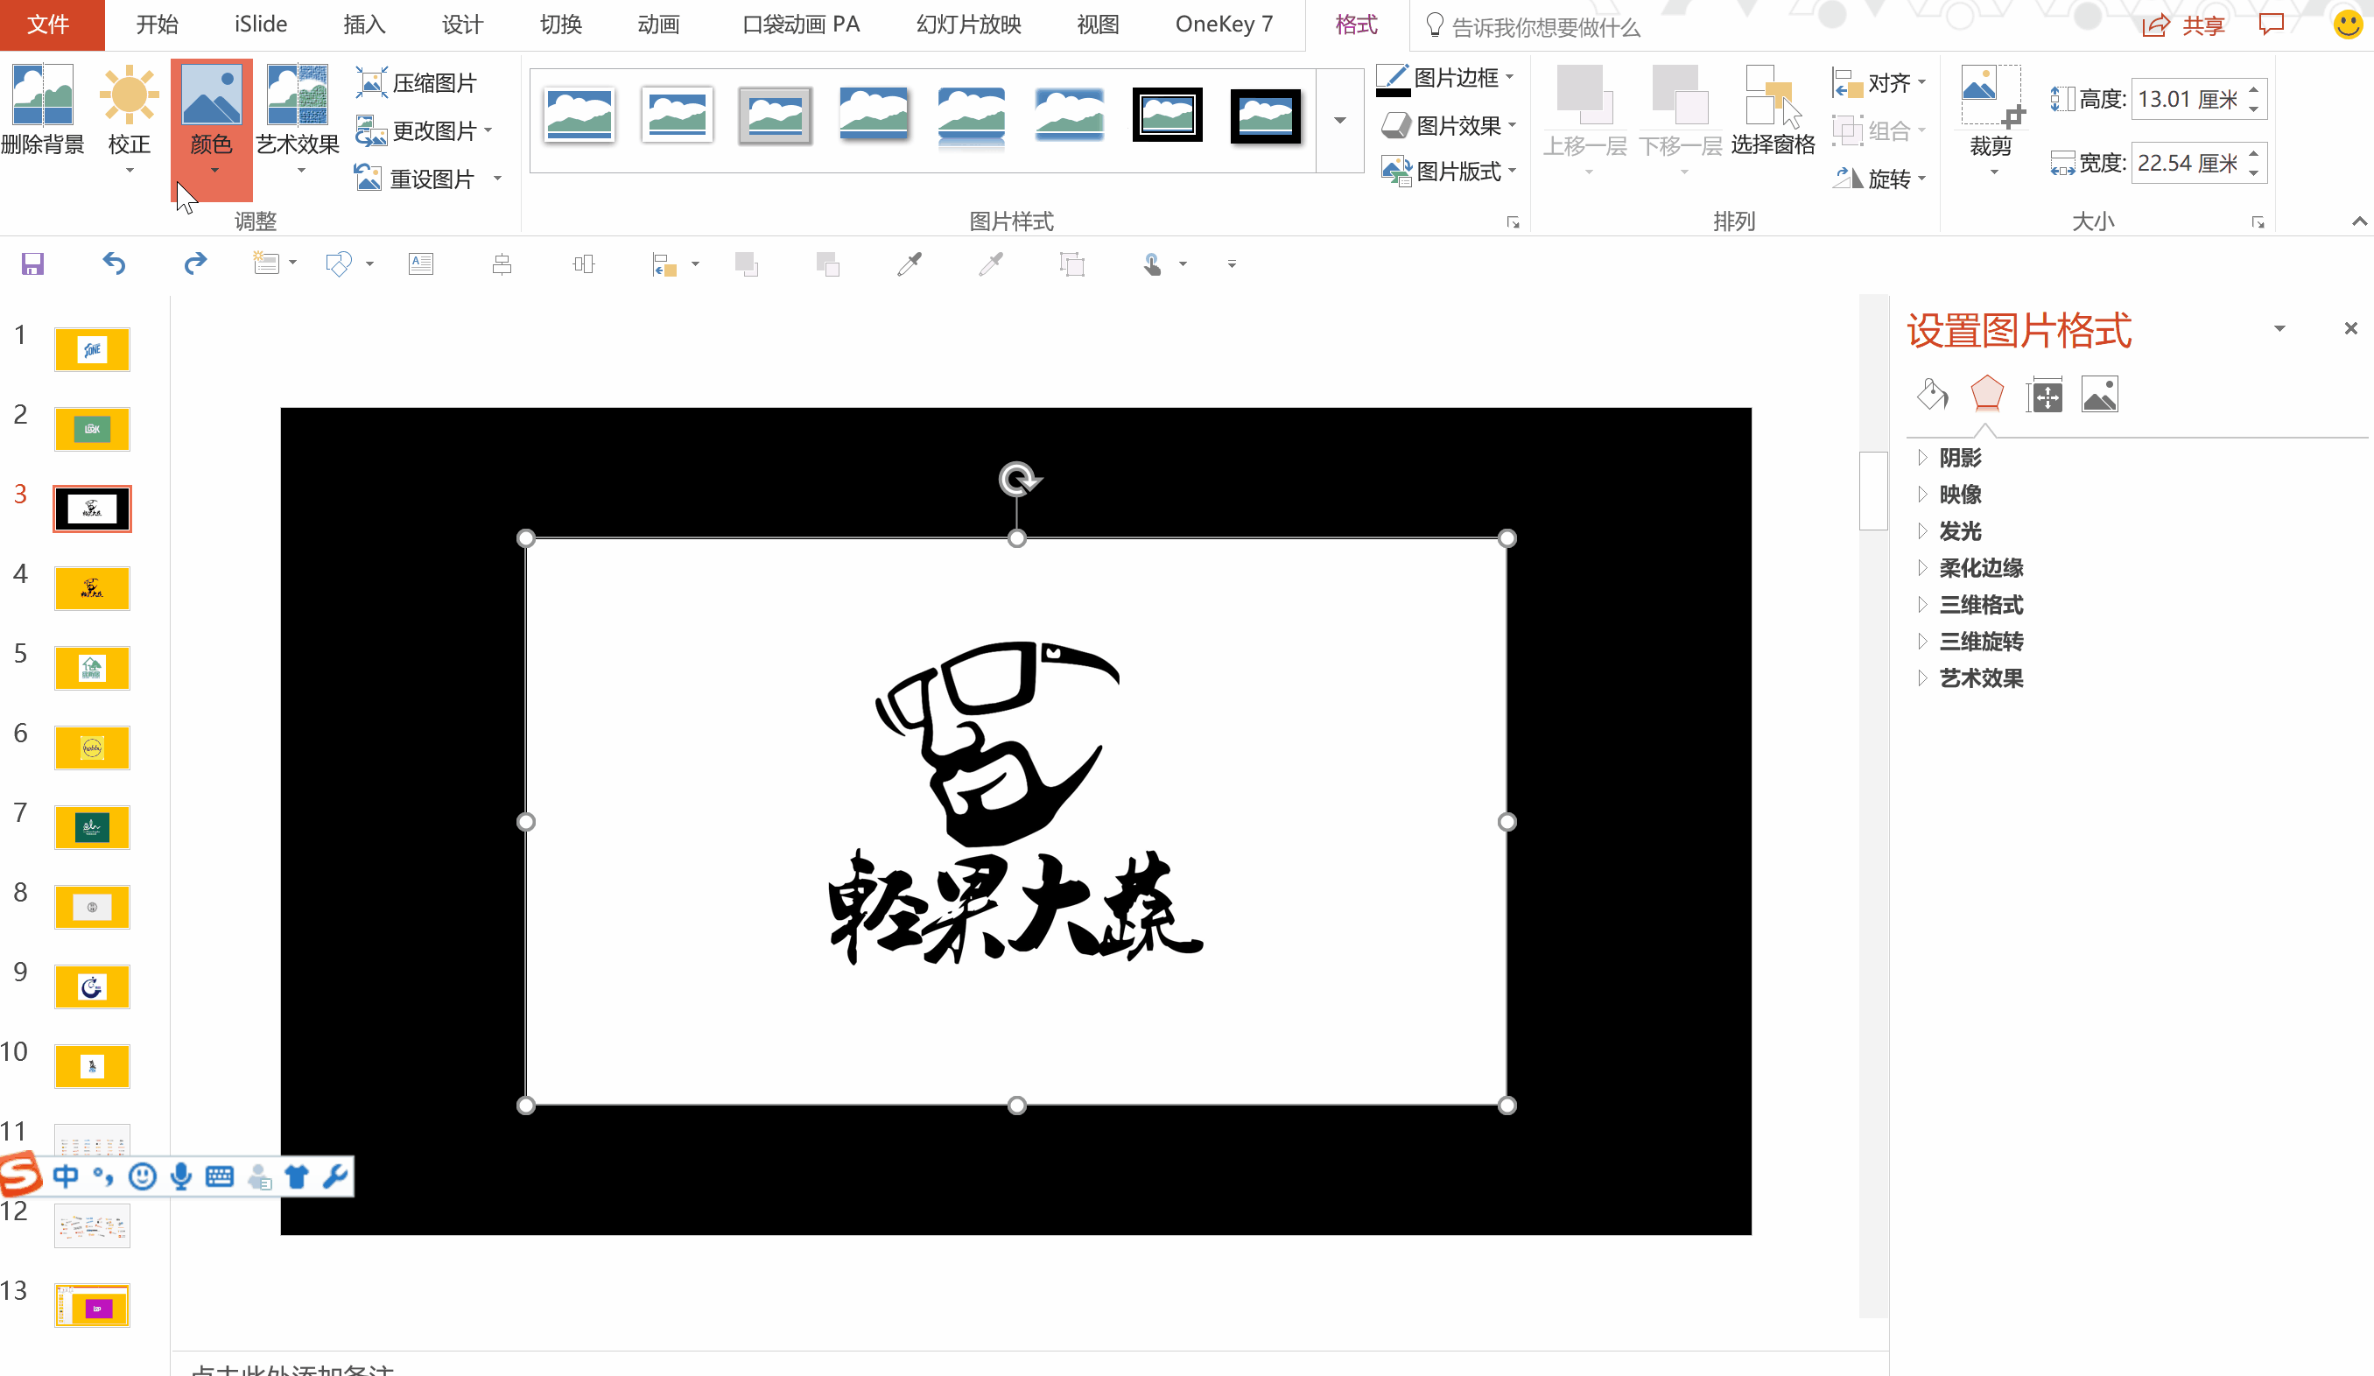Switch to the 动画 (Animations) tab
Screen dimensions: 2374x1376
[657, 25]
